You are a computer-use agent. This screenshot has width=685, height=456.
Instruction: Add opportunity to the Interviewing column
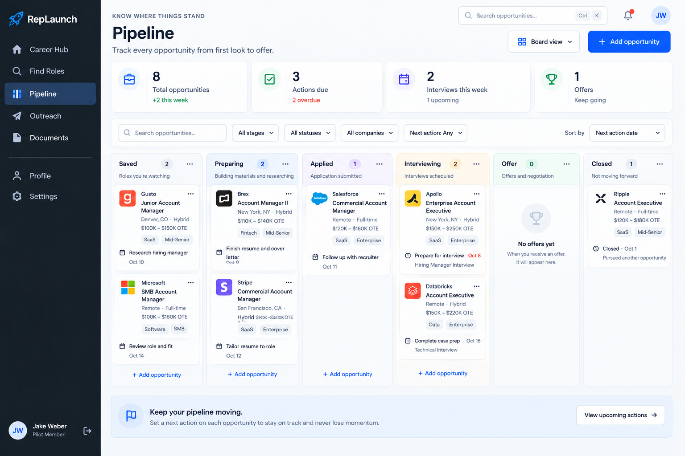click(x=443, y=374)
